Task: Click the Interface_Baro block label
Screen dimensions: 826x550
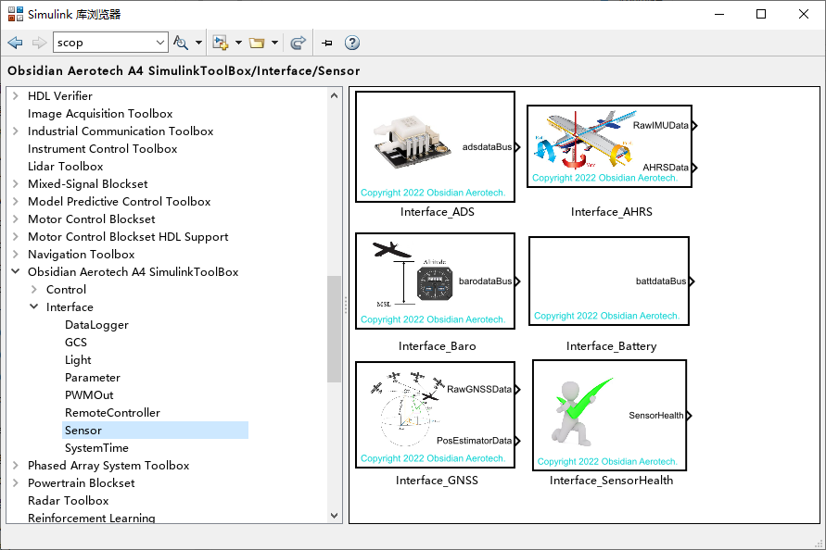Action: [x=438, y=346]
